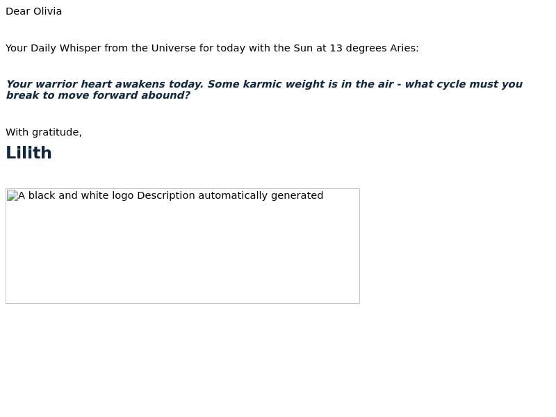Click the phrase 'Your warrior heart awakens today.'
This screenshot has height=417, width=556.
105,84
